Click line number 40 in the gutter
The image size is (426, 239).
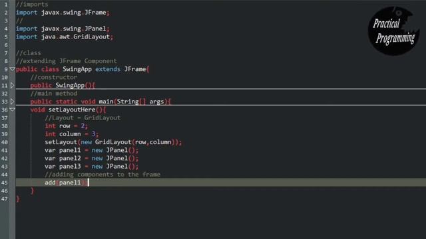[x=5, y=142]
